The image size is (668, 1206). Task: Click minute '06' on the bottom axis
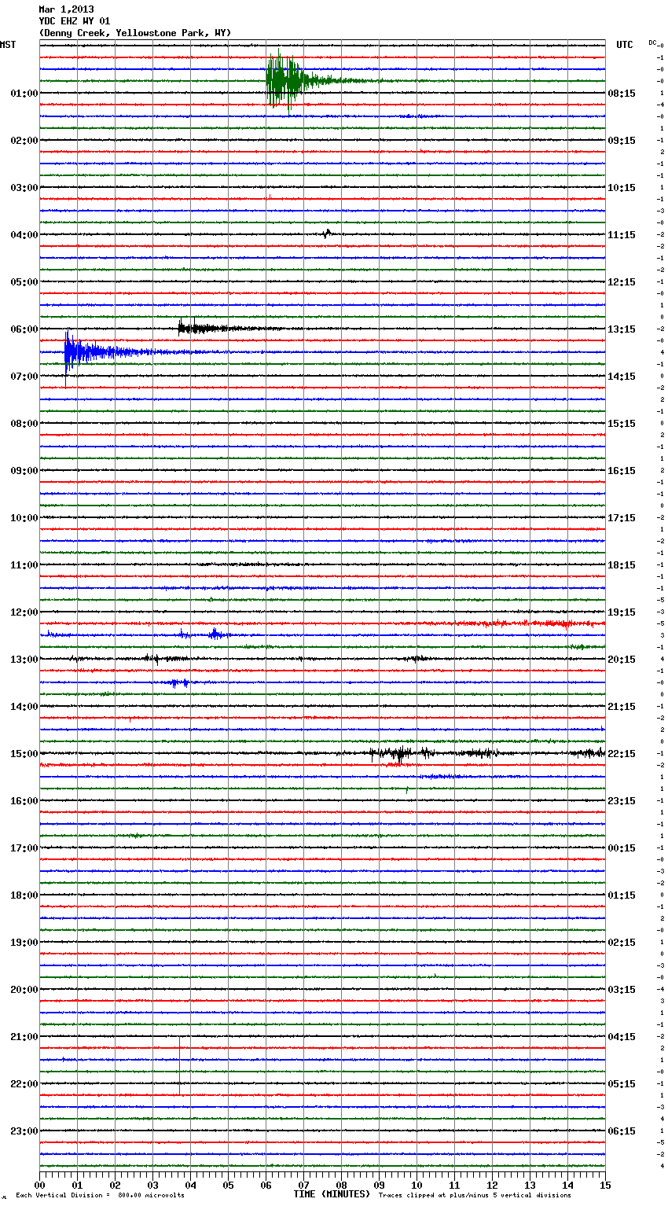point(266,1185)
